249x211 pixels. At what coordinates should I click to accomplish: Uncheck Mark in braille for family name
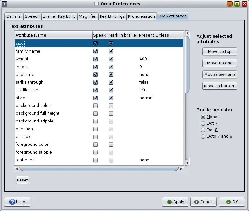111,51
